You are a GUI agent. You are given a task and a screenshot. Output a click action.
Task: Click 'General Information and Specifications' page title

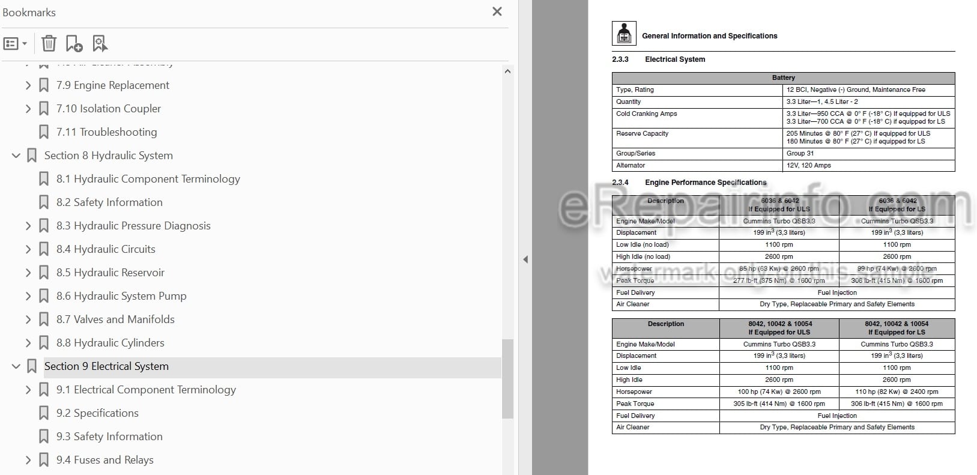tap(709, 36)
